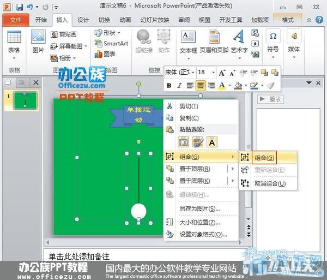The height and width of the screenshot is (280, 327).
Task: Click the white pendulum ball shape
Action: click(x=138, y=211)
